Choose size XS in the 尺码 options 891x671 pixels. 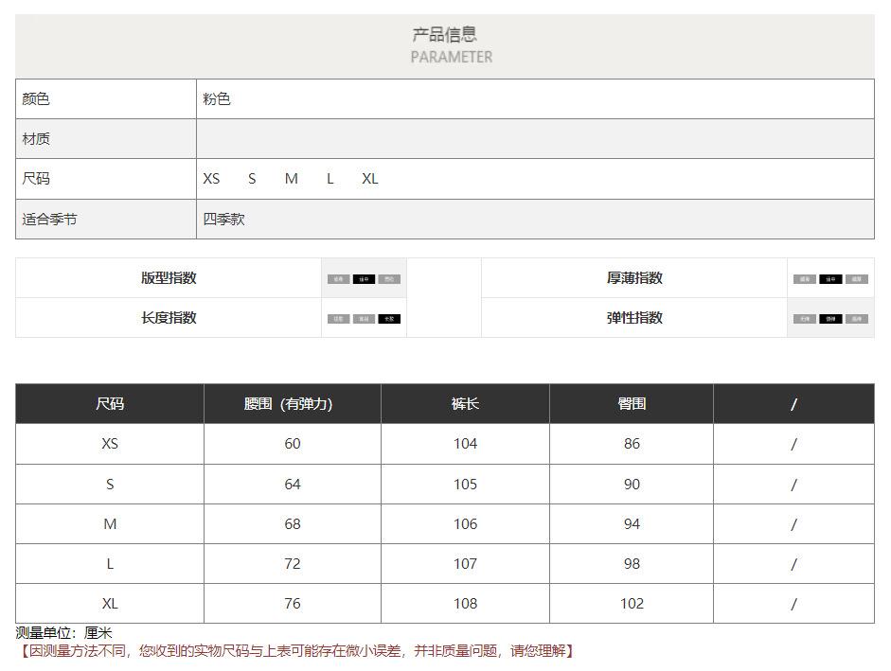pos(211,179)
